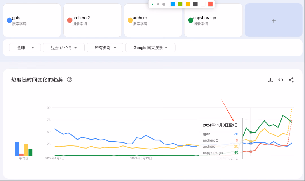Click the yellow archero average bar

26,150
